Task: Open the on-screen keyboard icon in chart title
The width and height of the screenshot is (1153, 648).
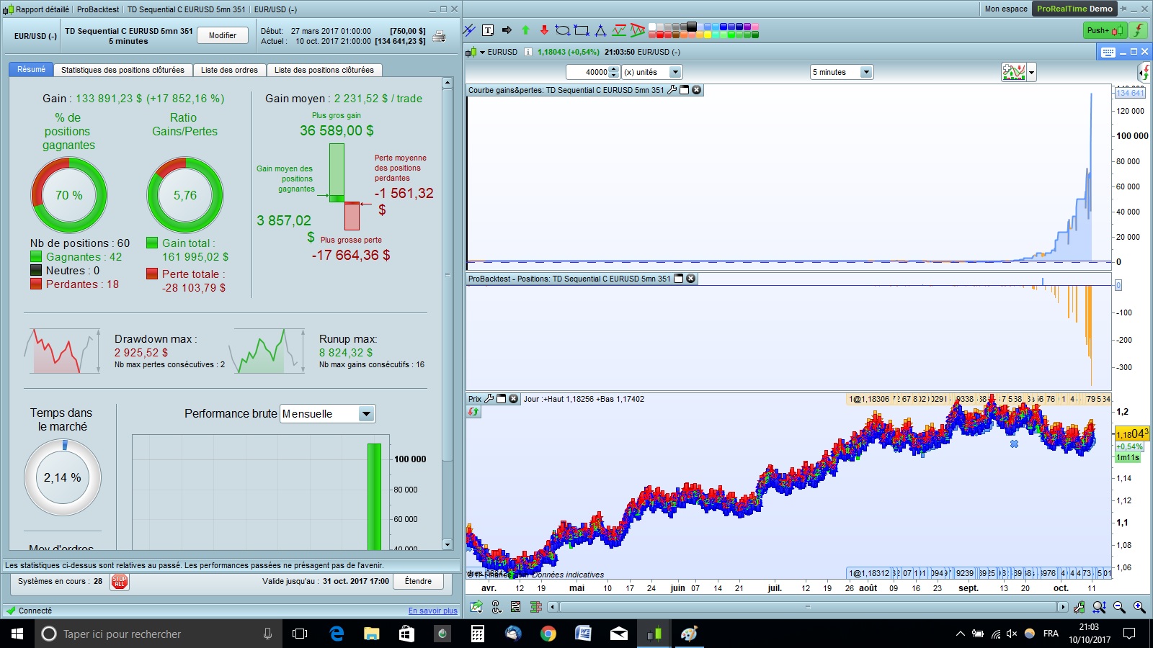Action: (1108, 52)
